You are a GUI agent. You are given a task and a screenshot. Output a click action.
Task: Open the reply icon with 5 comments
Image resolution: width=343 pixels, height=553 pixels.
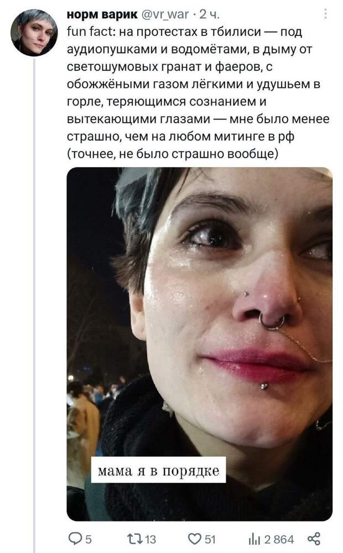(x=75, y=539)
